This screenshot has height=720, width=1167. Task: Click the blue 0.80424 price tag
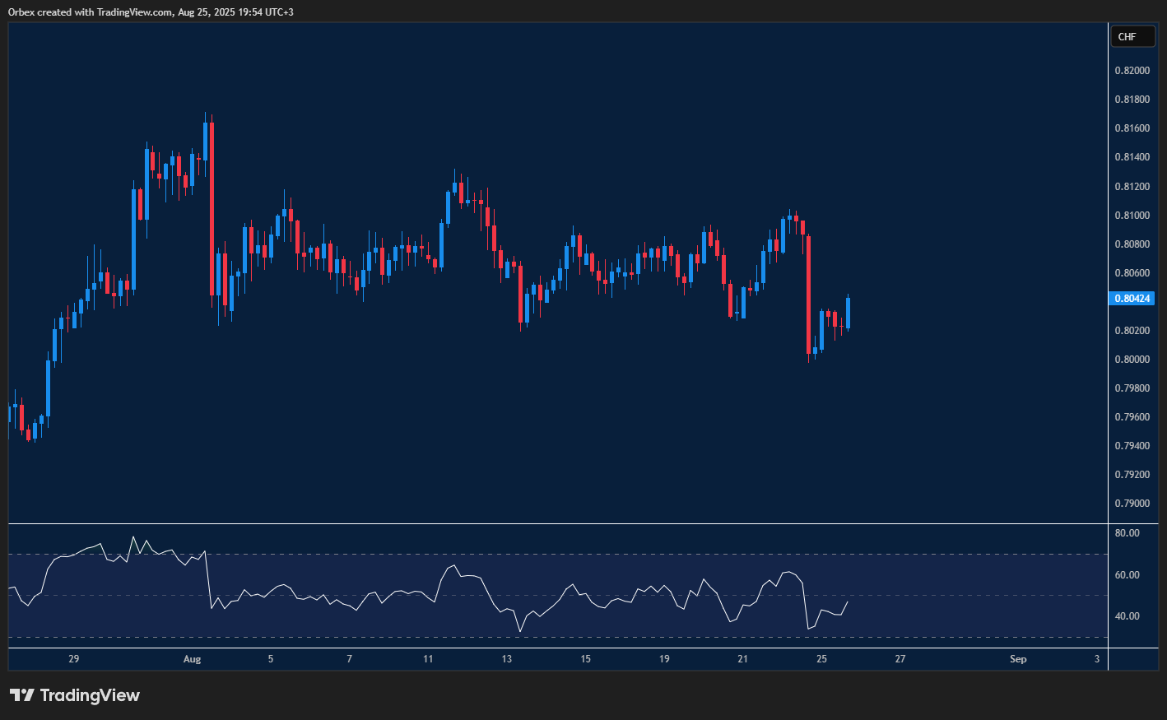coord(1131,298)
